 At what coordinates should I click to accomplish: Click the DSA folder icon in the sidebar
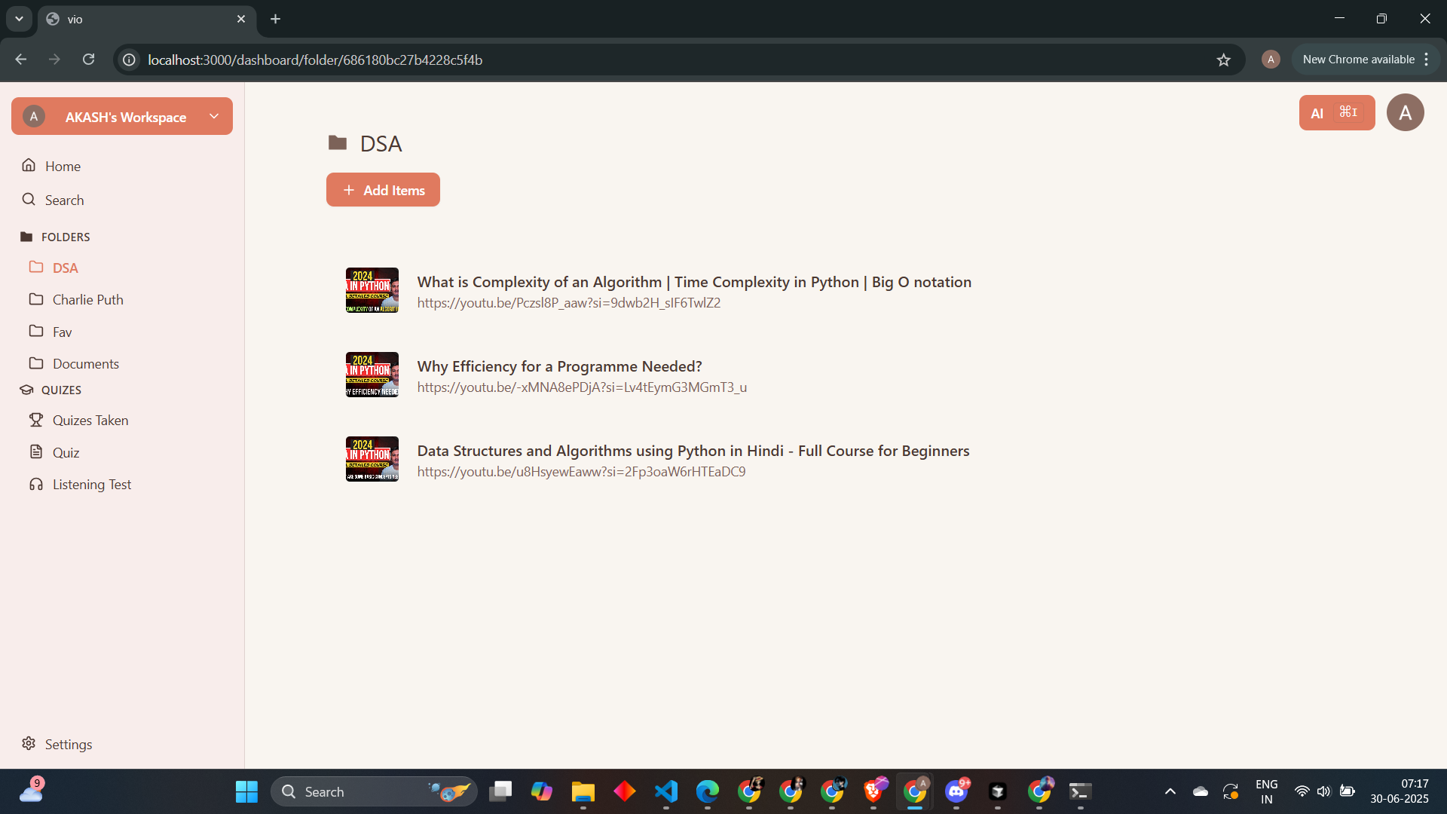(36, 267)
